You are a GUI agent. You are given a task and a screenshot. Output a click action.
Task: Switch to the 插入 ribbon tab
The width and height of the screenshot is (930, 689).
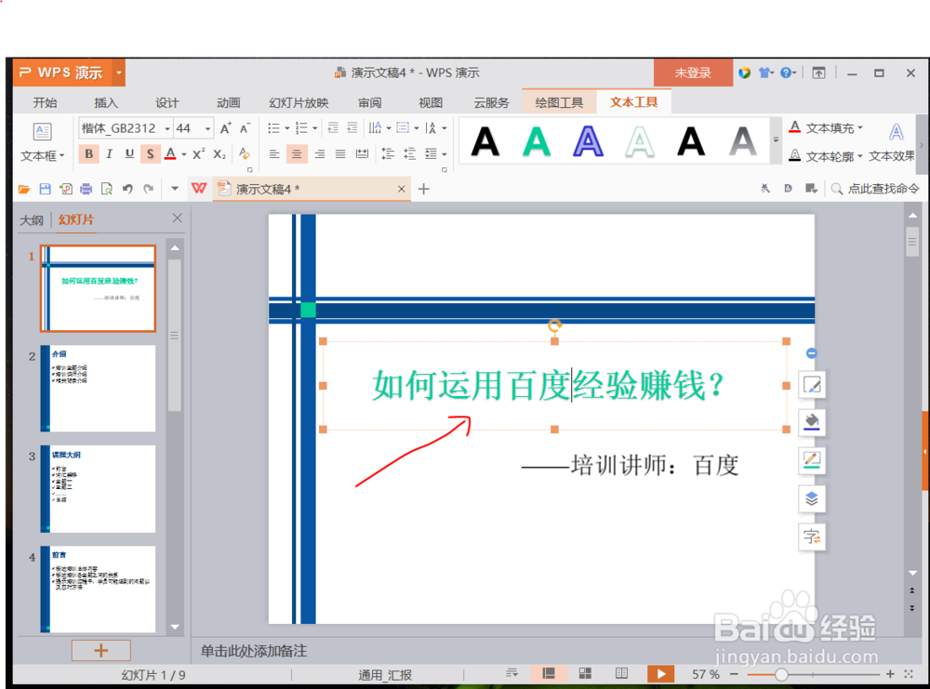click(x=105, y=102)
